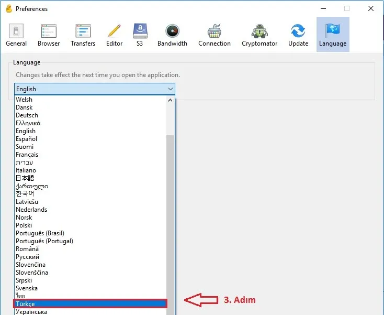This screenshot has height=315, width=384.
Task: Select the Language flag tab
Action: [x=333, y=35]
